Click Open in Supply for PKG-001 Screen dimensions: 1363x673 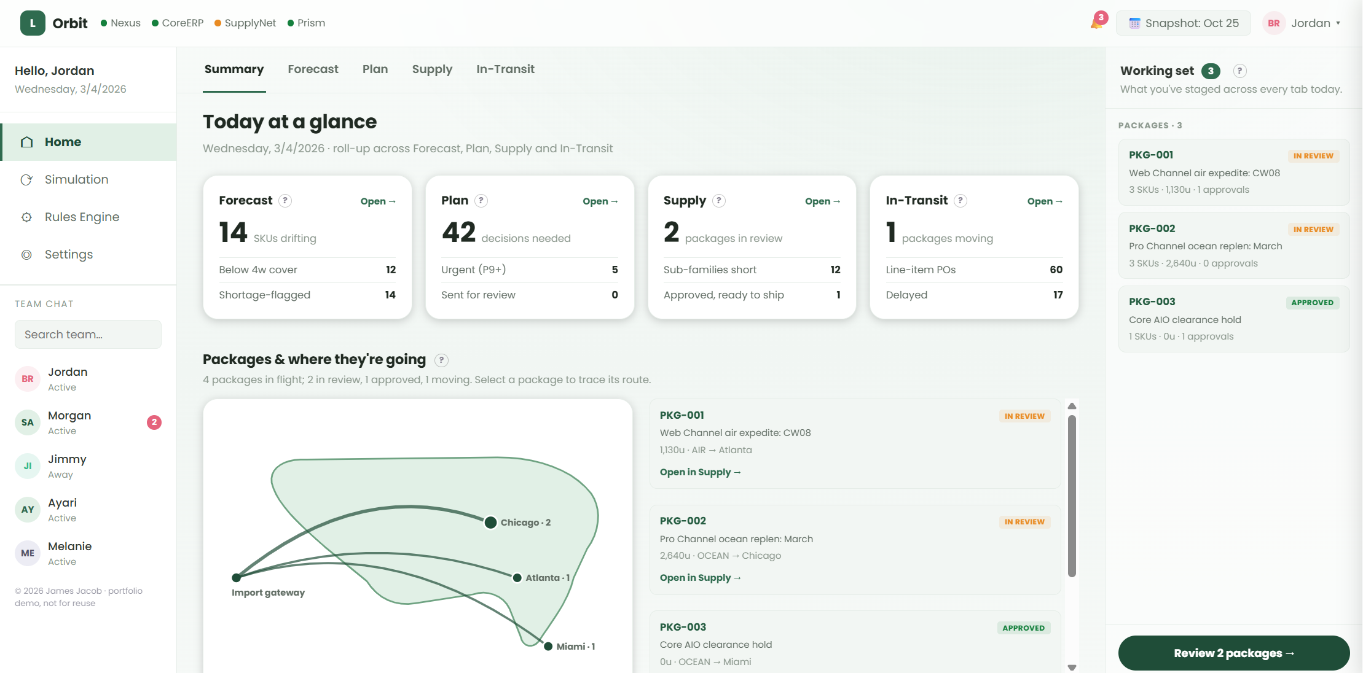(x=701, y=472)
